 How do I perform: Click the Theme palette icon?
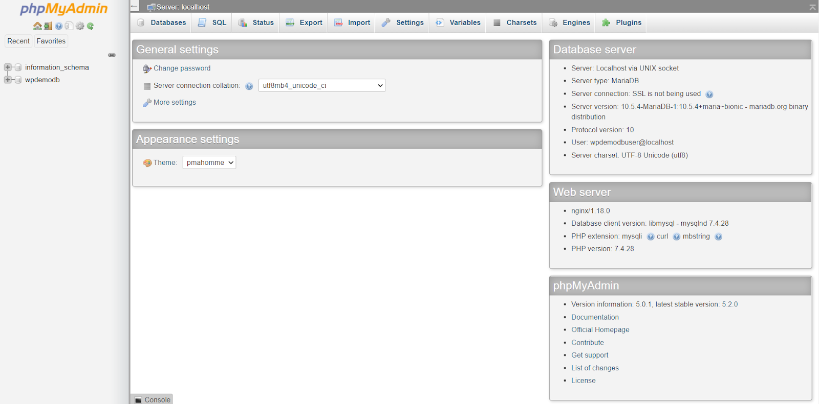tap(147, 163)
